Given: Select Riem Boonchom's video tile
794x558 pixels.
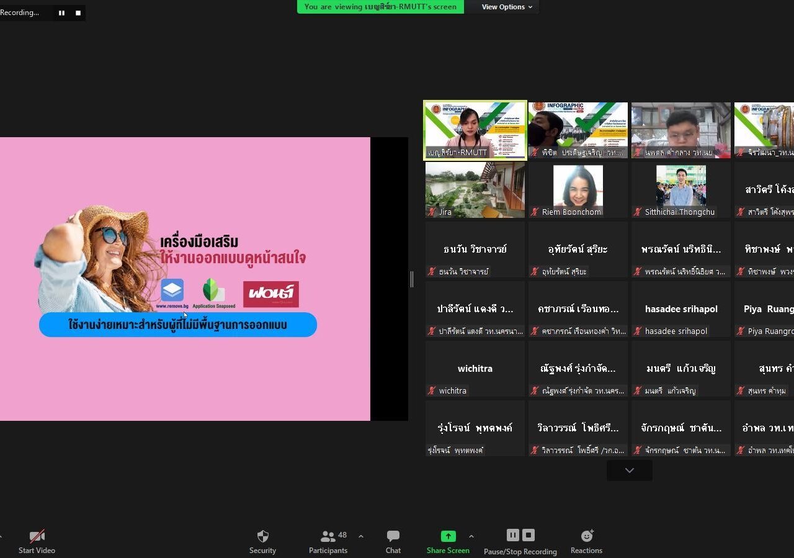Looking at the screenshot, I should tap(578, 190).
